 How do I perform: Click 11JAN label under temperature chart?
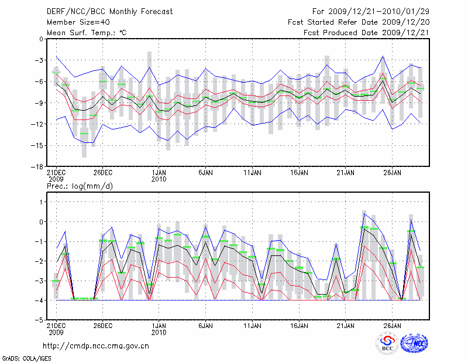(252, 173)
